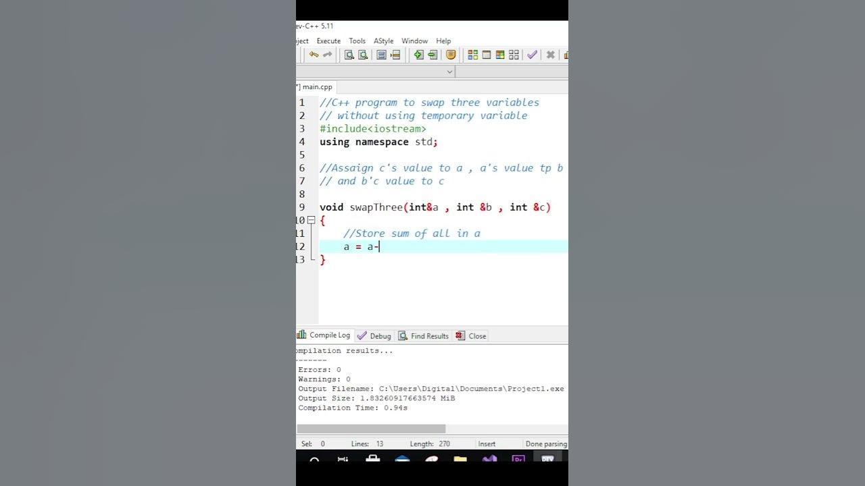Open Find with the first magnifier icon

(x=349, y=55)
